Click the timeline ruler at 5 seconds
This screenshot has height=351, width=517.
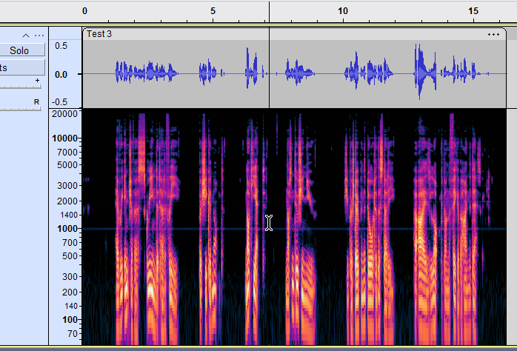(x=213, y=11)
